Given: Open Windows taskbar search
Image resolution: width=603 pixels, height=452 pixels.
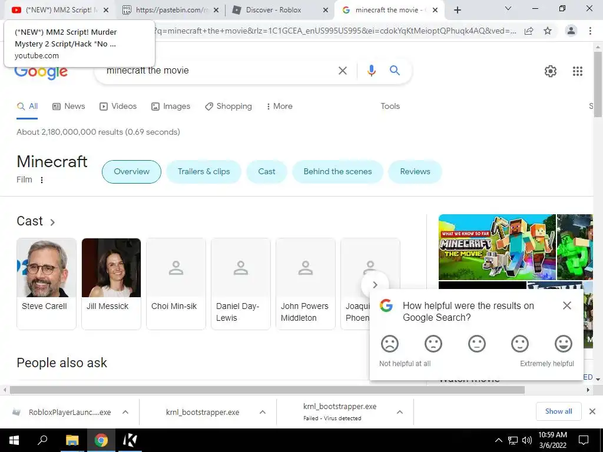Looking at the screenshot, I should pos(42,440).
